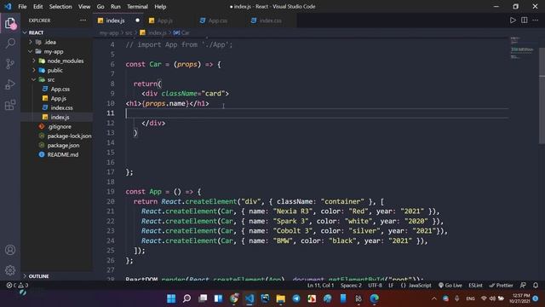Open the Terminal menu
Screen dimensions: 545x307
tap(137, 7)
